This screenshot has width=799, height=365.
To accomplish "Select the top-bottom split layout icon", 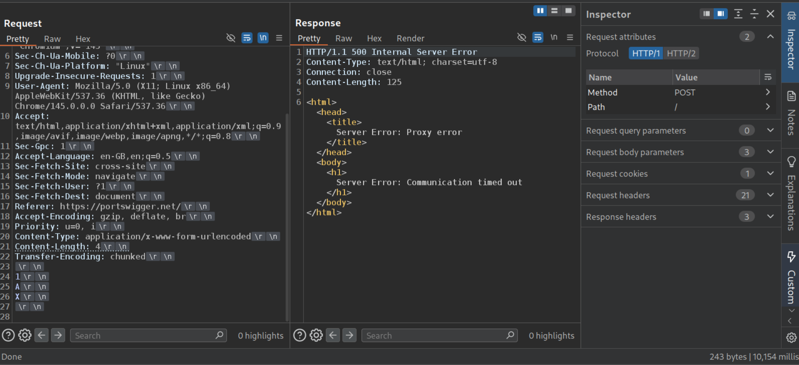I will click(554, 11).
